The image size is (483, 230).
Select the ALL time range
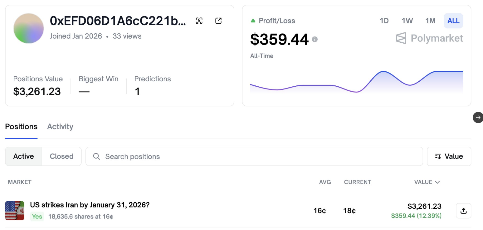pos(453,21)
